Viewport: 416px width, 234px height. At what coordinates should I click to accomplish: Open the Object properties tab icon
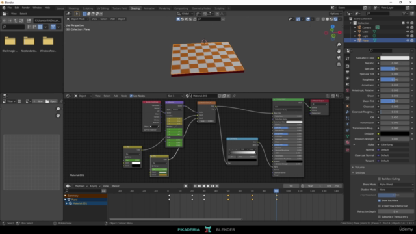pos(348,106)
